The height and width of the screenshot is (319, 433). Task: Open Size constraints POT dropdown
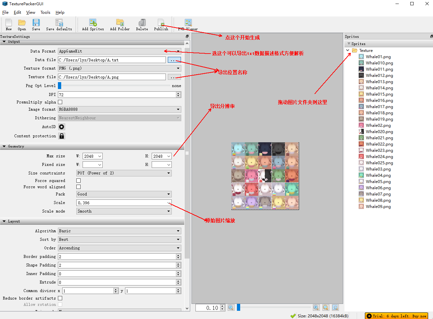click(x=124, y=173)
